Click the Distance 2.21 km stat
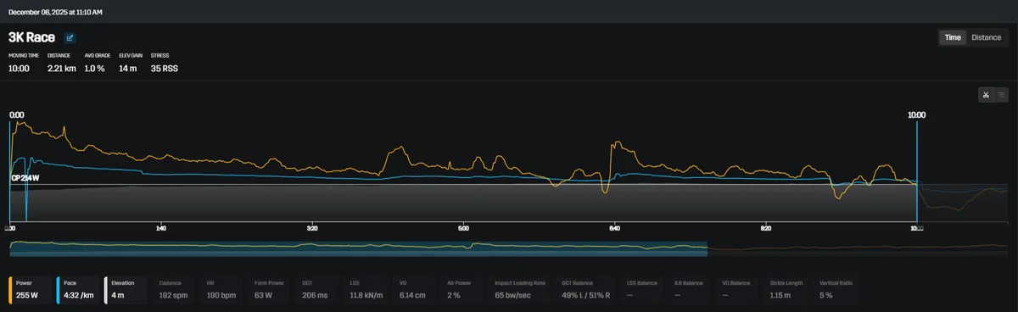The image size is (1018, 312). [62, 63]
